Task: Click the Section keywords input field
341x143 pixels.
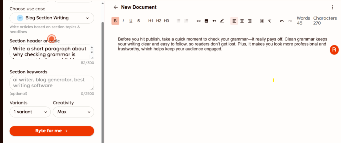Action: (x=52, y=83)
